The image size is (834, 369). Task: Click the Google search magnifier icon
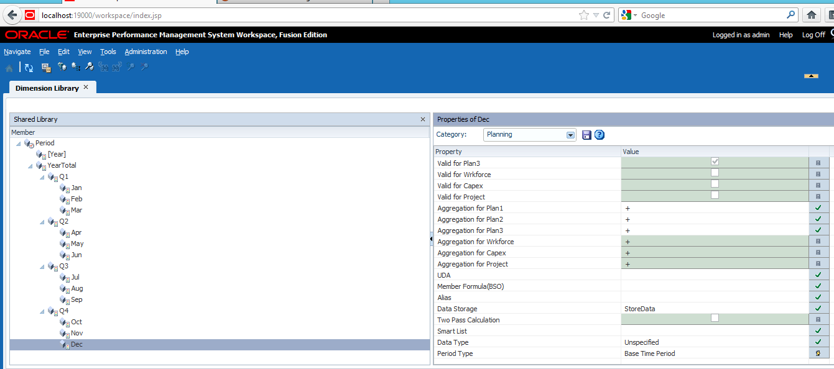(x=791, y=15)
